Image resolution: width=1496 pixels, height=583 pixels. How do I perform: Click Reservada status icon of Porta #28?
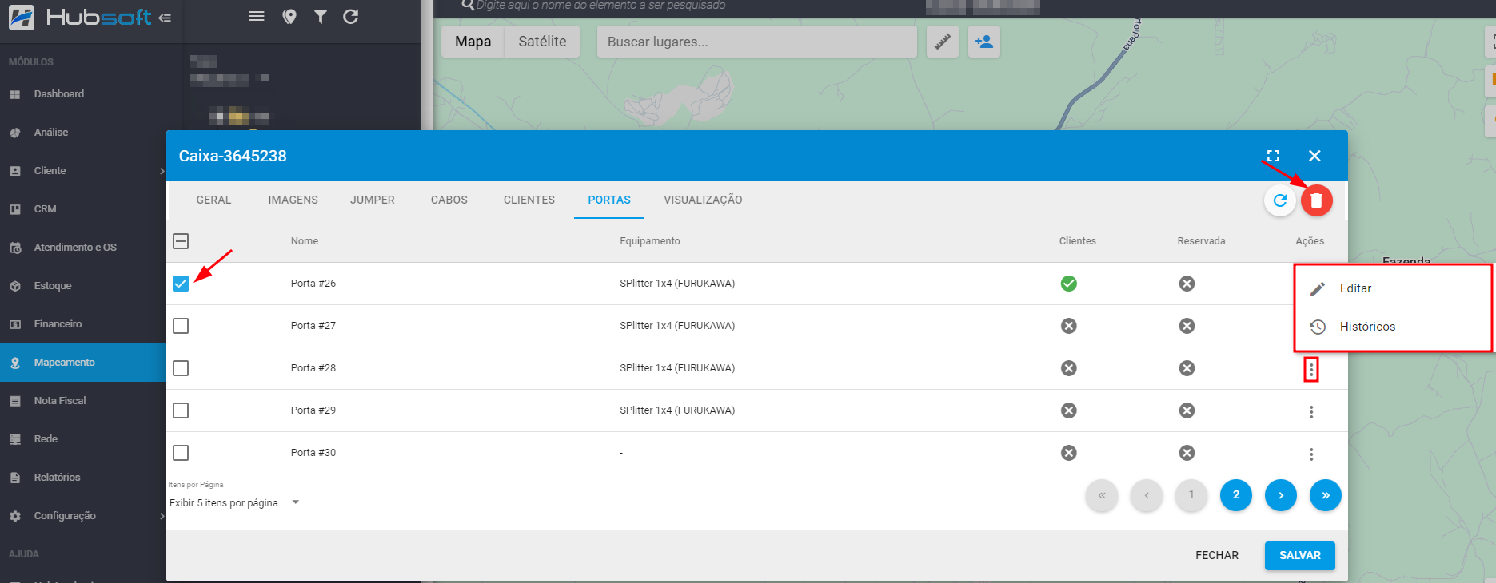tap(1187, 368)
